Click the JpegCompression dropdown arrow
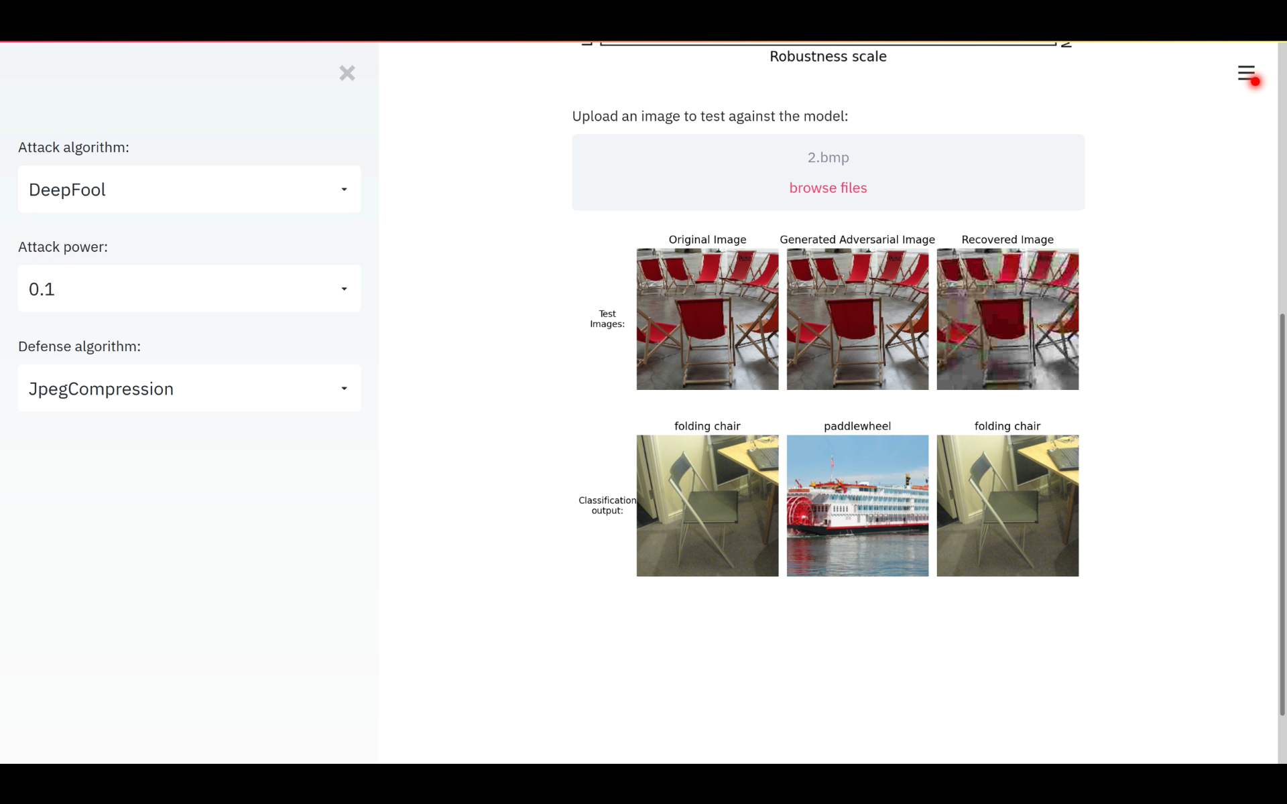This screenshot has height=804, width=1287. (344, 389)
